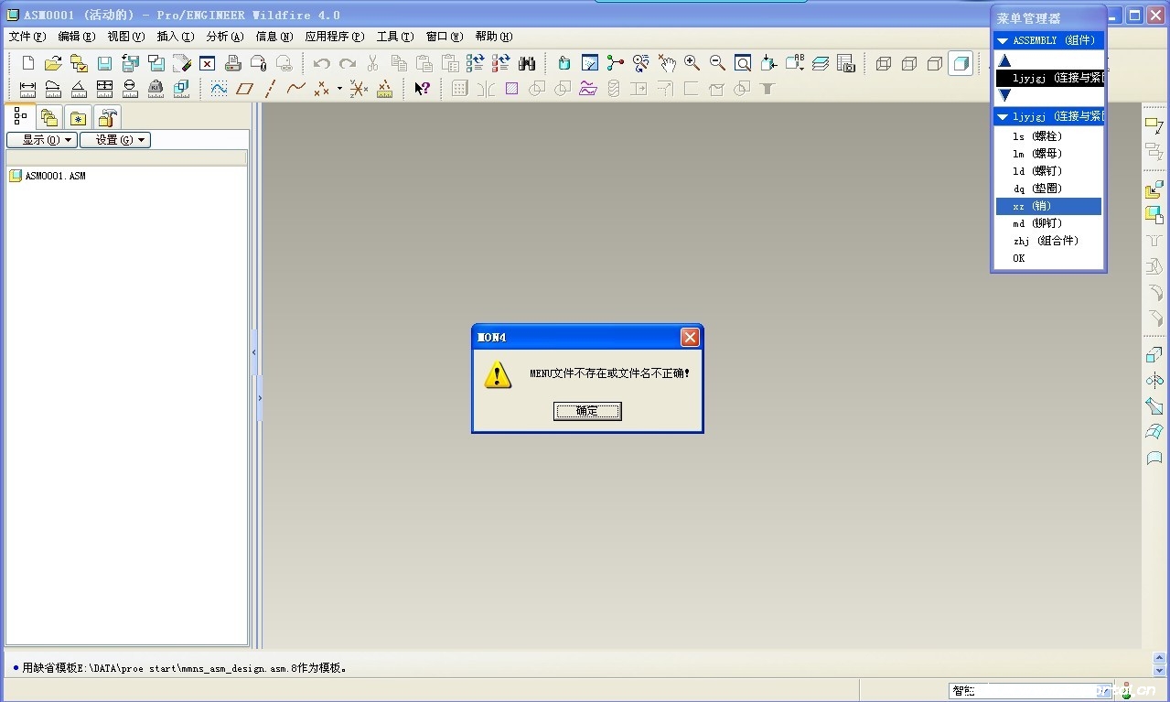
Task: Open the datum points dropdown arrow
Action: tap(338, 89)
